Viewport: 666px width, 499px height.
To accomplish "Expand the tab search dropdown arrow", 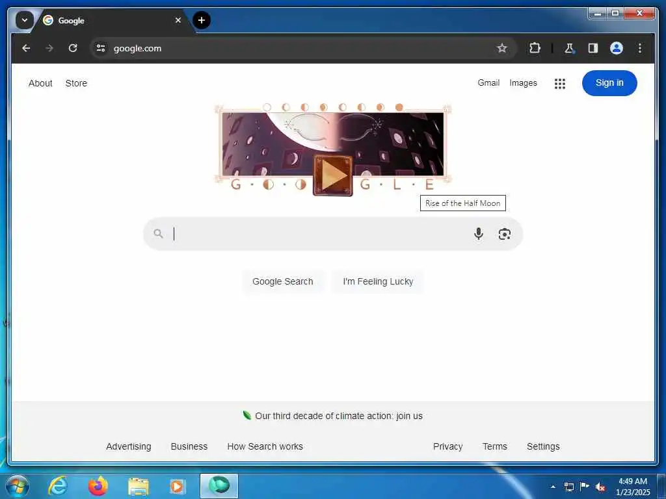I will 25,20.
